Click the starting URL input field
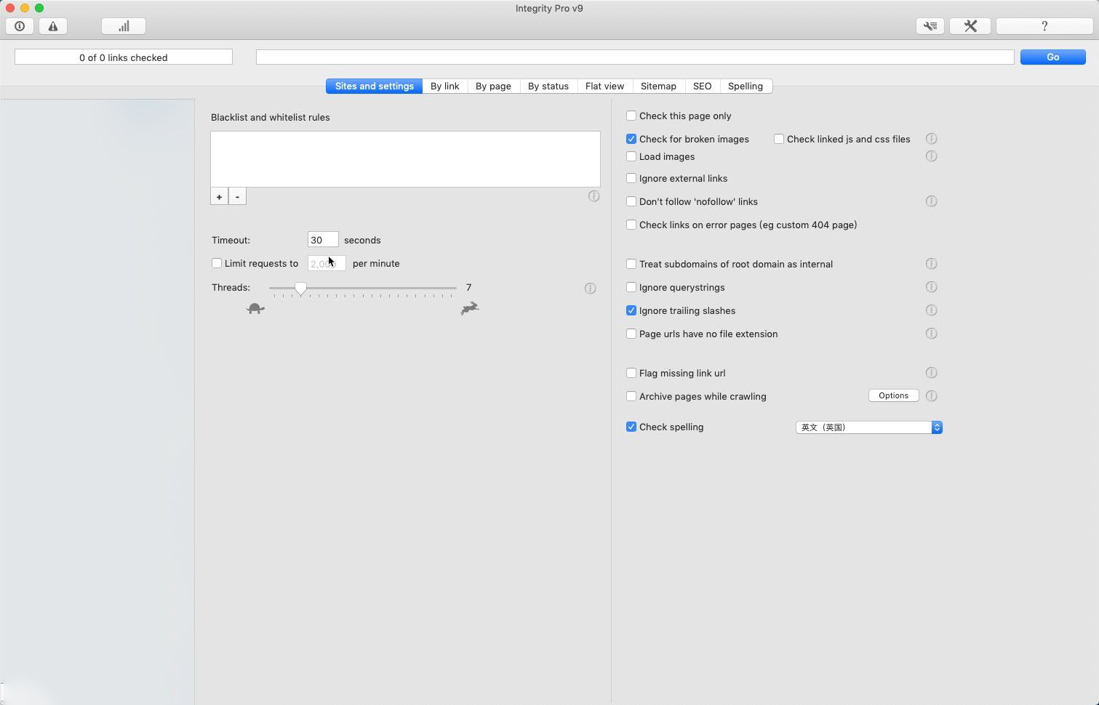The image size is (1099, 705). pyautogui.click(x=635, y=57)
